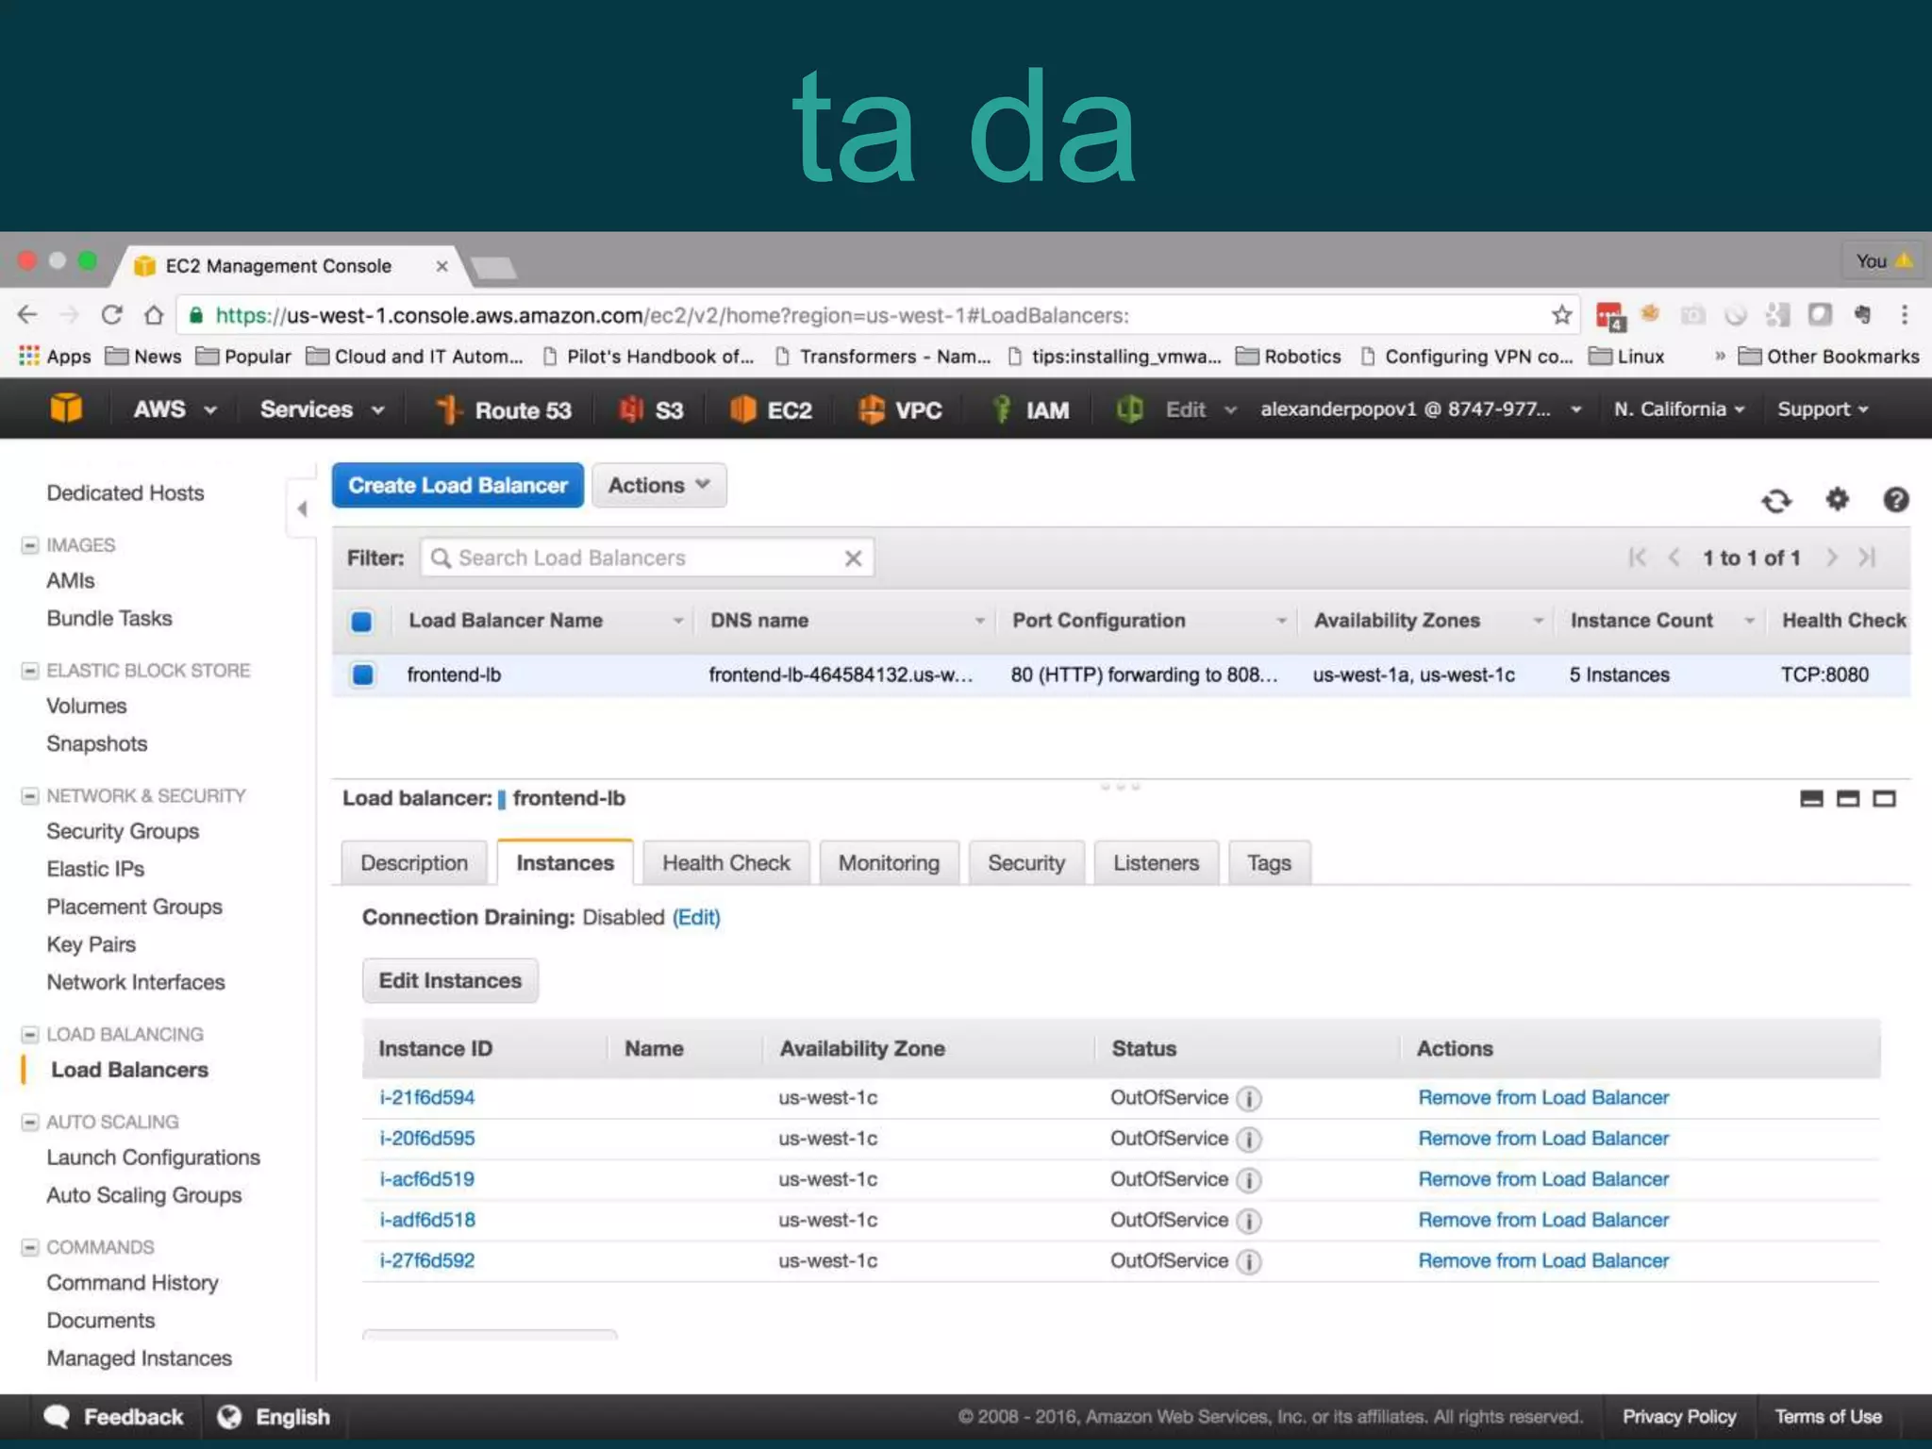Click the refresh icon above the table
The width and height of the screenshot is (1932, 1449).
click(1776, 500)
